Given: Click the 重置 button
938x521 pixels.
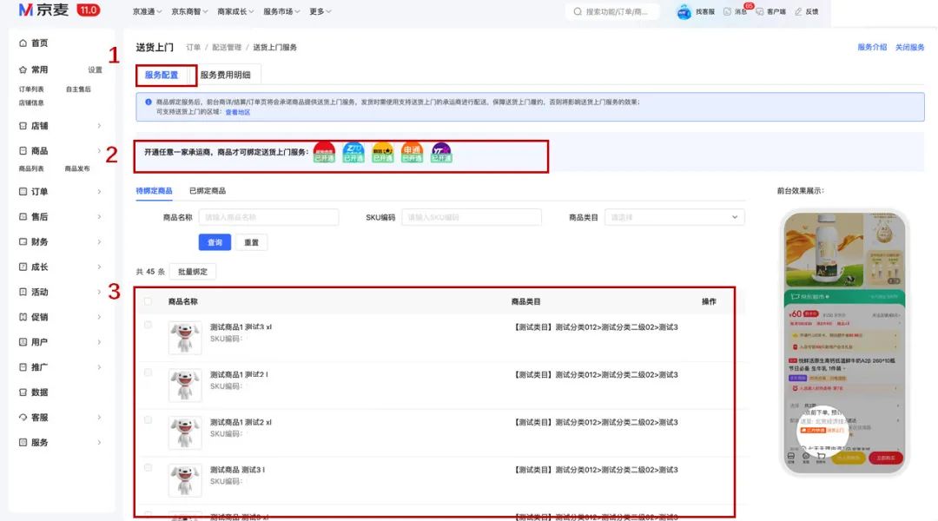Looking at the screenshot, I should [x=251, y=242].
